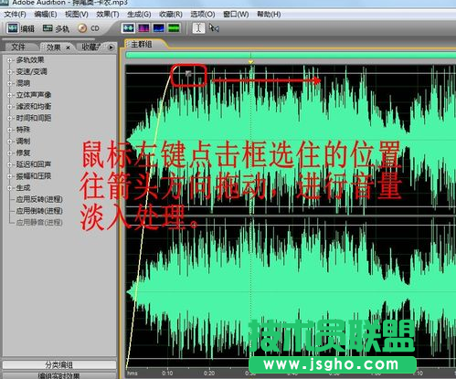Expand the 多轨效果 tree node
This screenshot has width=456, height=379.
coord(9,60)
